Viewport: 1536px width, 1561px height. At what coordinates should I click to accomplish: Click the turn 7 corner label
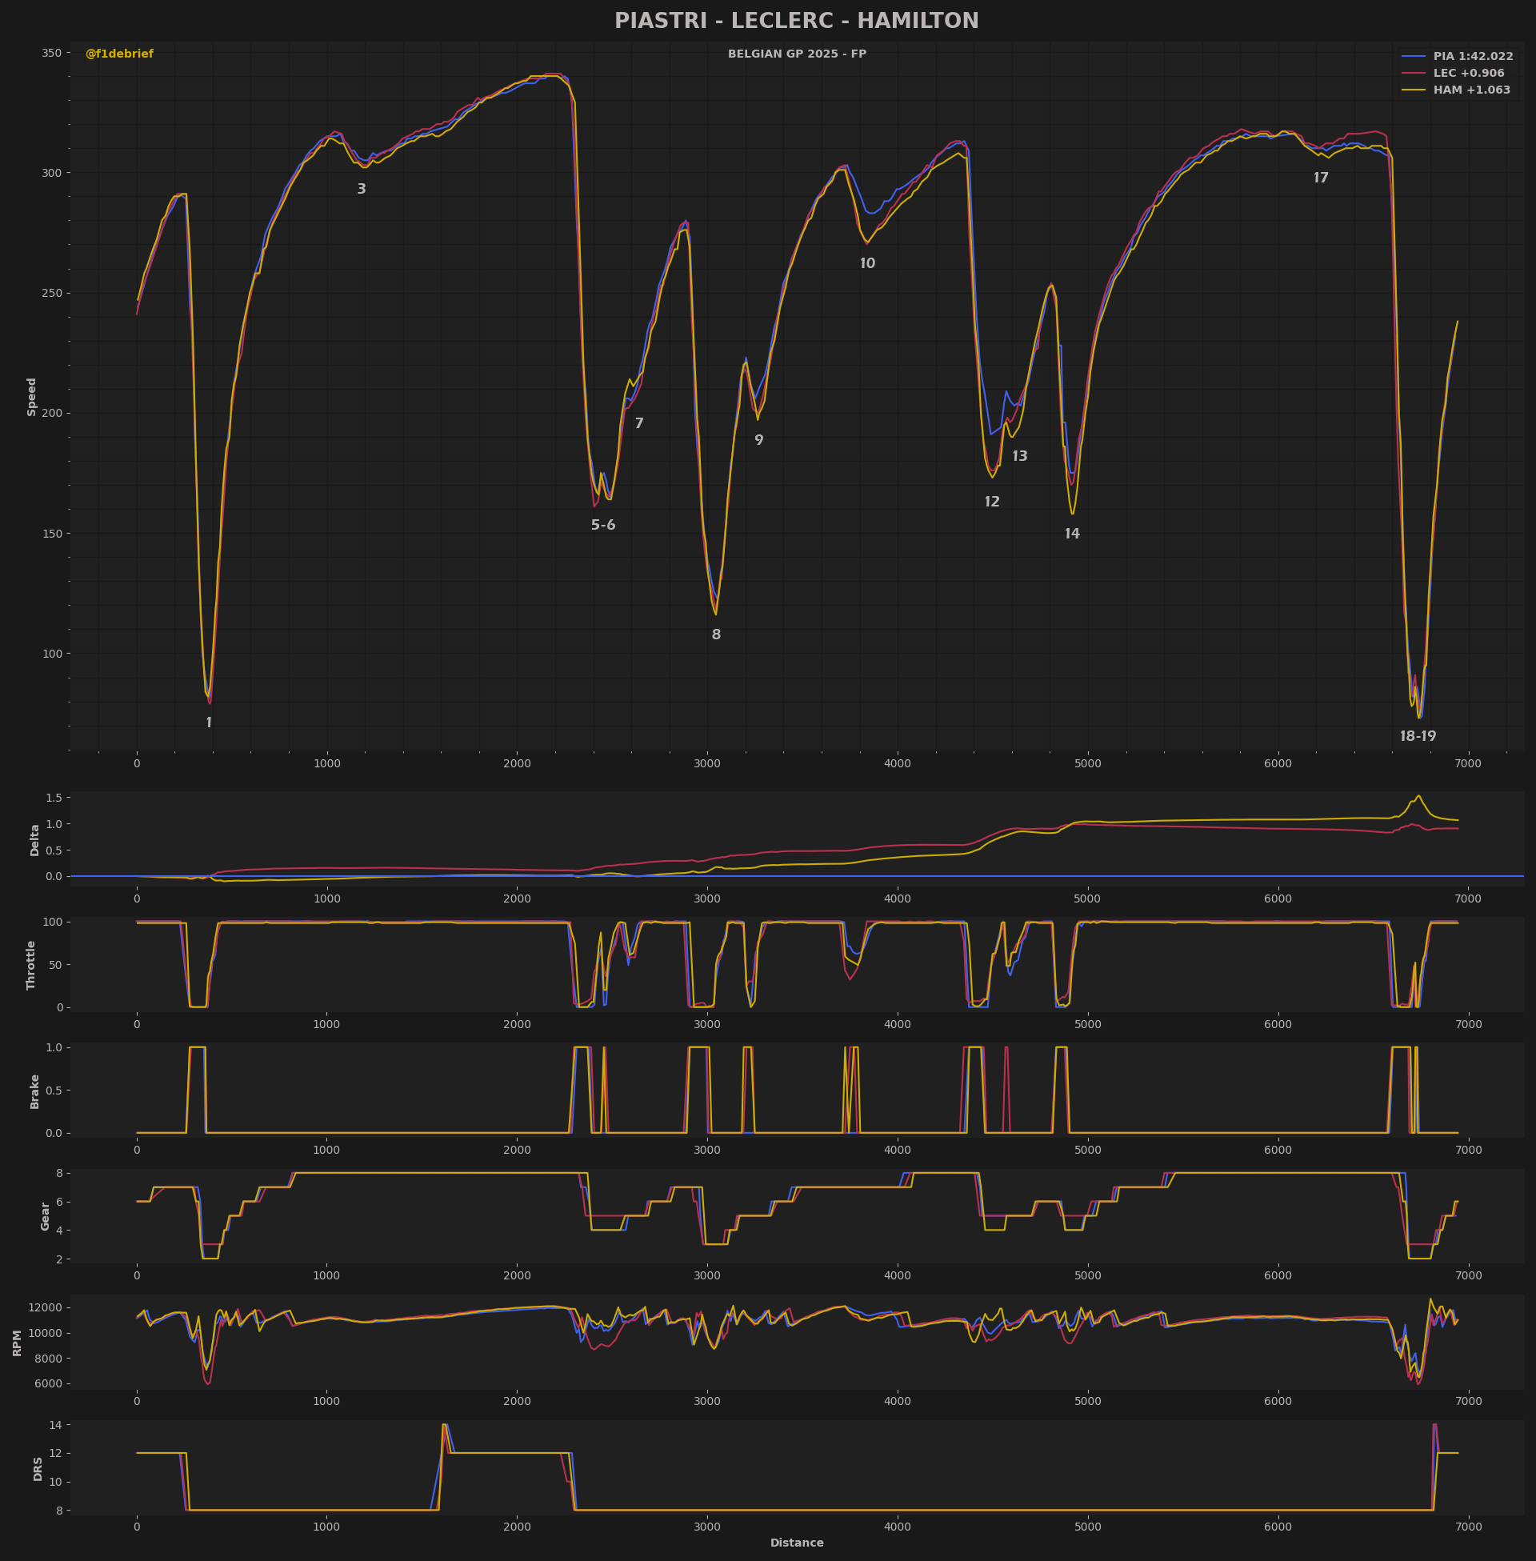pos(639,423)
